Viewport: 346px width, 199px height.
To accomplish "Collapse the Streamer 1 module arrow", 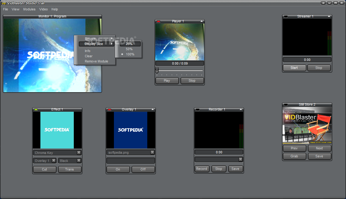I will point(329,16).
